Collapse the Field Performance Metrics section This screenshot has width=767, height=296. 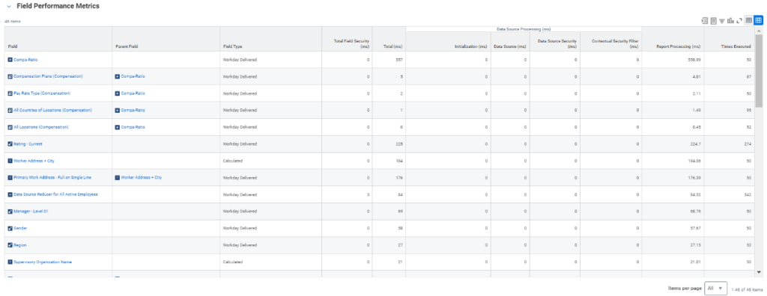(9, 6)
